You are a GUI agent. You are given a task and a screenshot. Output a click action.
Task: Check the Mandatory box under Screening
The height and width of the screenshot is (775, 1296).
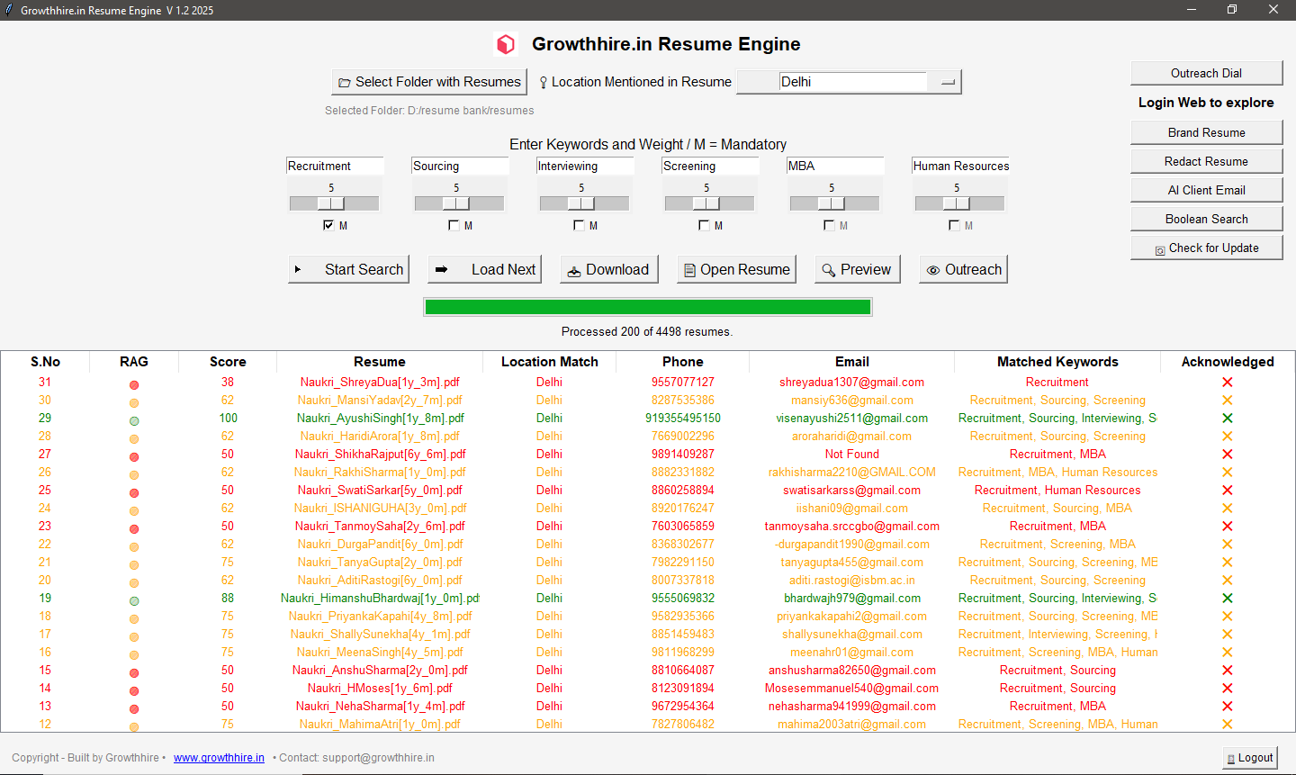point(704,225)
